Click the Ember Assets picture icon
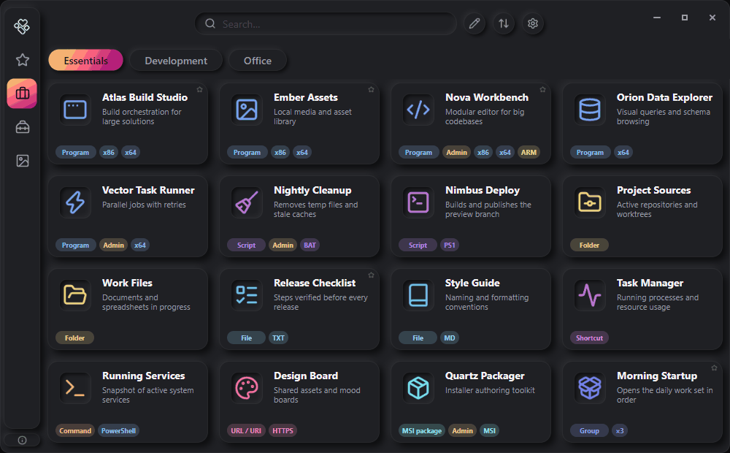The width and height of the screenshot is (730, 453). point(247,110)
